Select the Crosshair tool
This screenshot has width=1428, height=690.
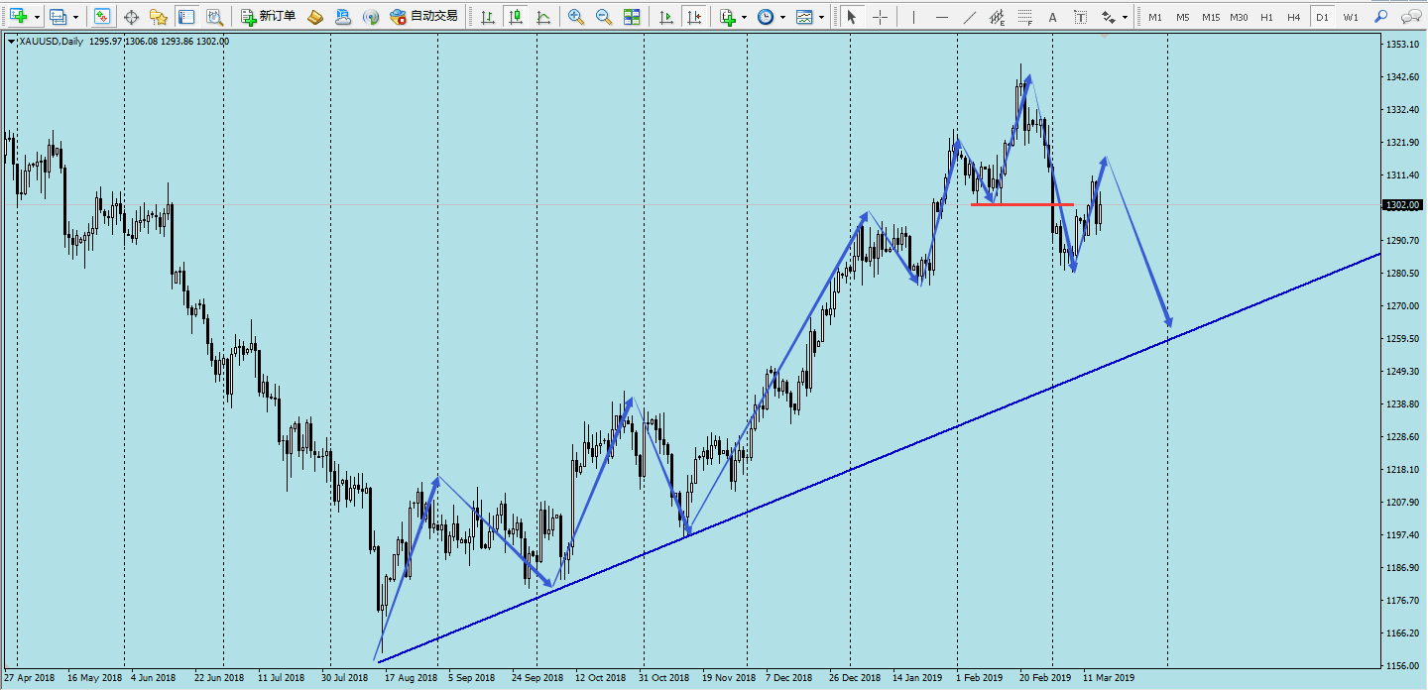[880, 17]
